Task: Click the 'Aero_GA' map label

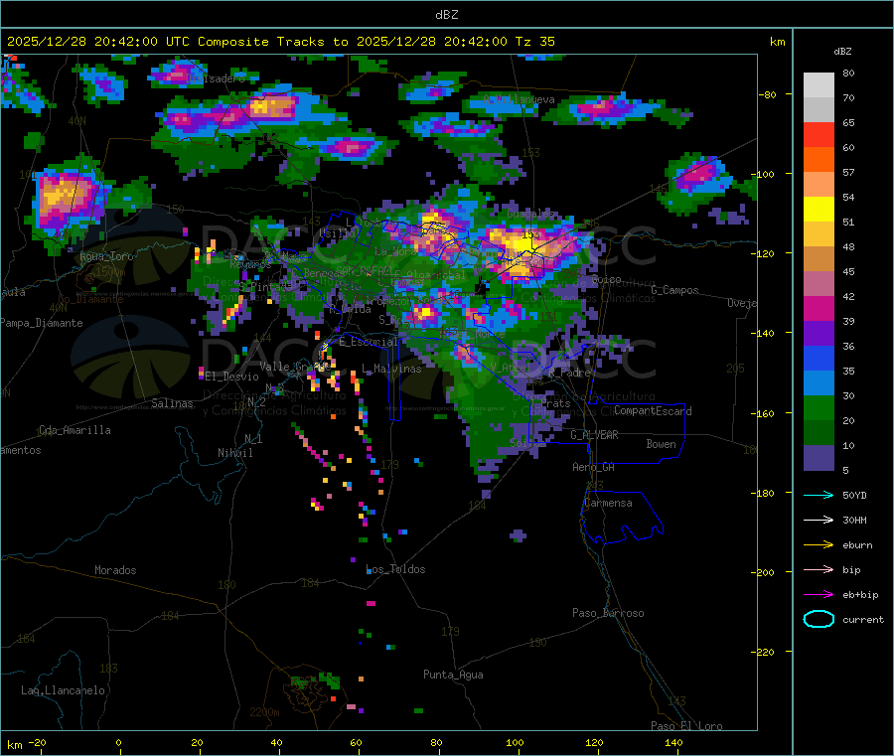Action: click(x=594, y=467)
